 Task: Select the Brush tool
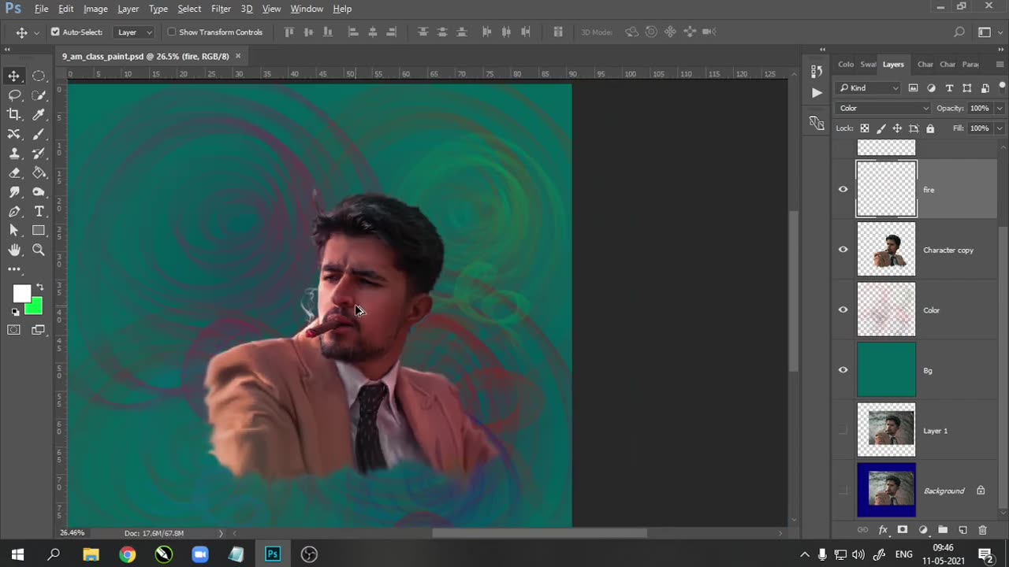click(39, 134)
